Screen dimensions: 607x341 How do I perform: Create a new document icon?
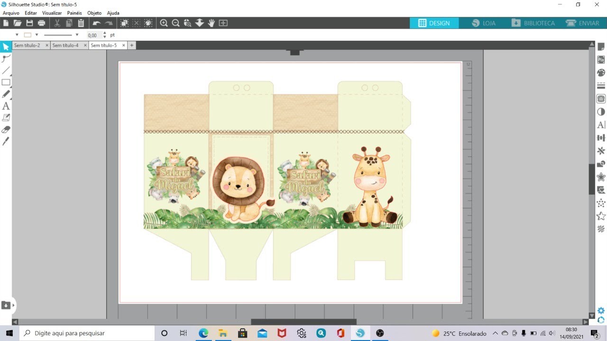(x=6, y=23)
